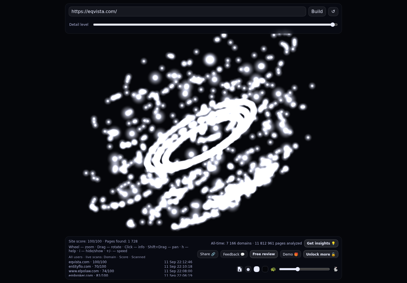
Task: Select the entityflo.com · 70/100 scan row
Action: [x=130, y=267]
